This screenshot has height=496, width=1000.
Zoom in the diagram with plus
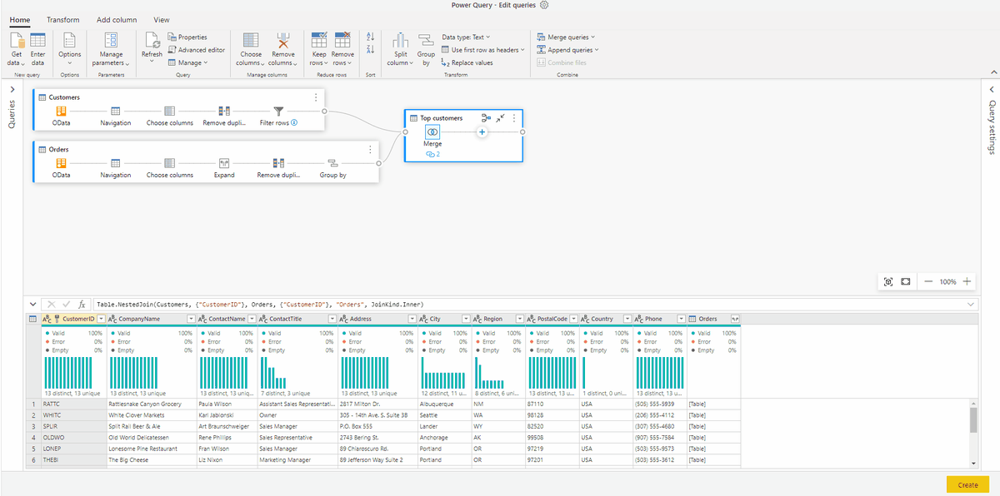[x=967, y=282]
